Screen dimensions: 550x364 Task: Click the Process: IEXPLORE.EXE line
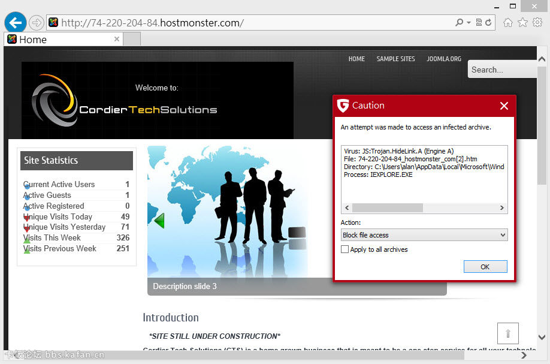(x=378, y=175)
